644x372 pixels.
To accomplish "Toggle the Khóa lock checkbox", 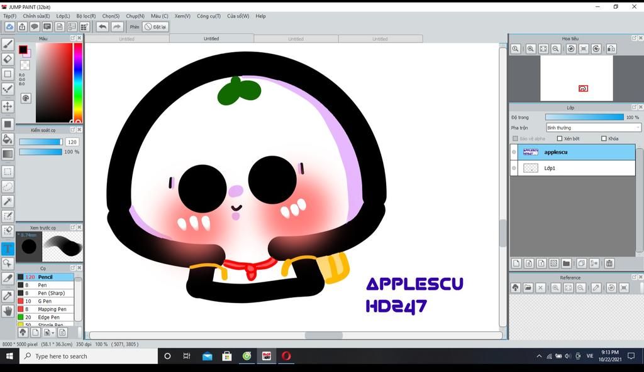I will (x=604, y=139).
